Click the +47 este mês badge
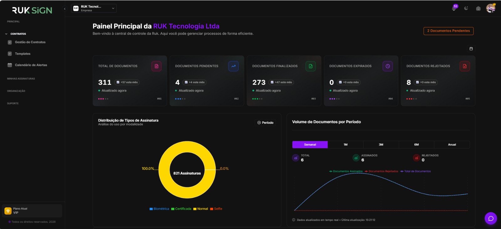 (x=281, y=82)
